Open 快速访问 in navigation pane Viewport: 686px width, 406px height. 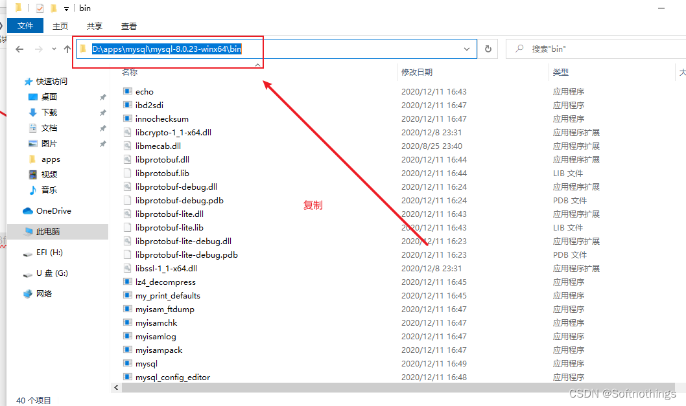(x=52, y=82)
